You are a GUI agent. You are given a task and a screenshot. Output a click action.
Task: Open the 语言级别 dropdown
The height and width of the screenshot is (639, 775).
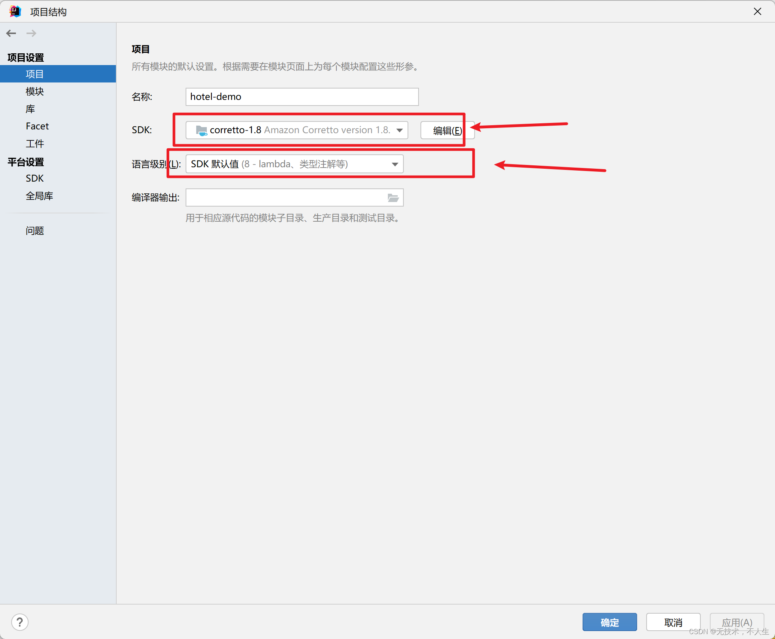pos(294,164)
